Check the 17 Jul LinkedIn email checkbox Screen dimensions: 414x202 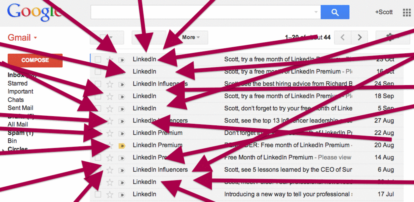pos(98,194)
